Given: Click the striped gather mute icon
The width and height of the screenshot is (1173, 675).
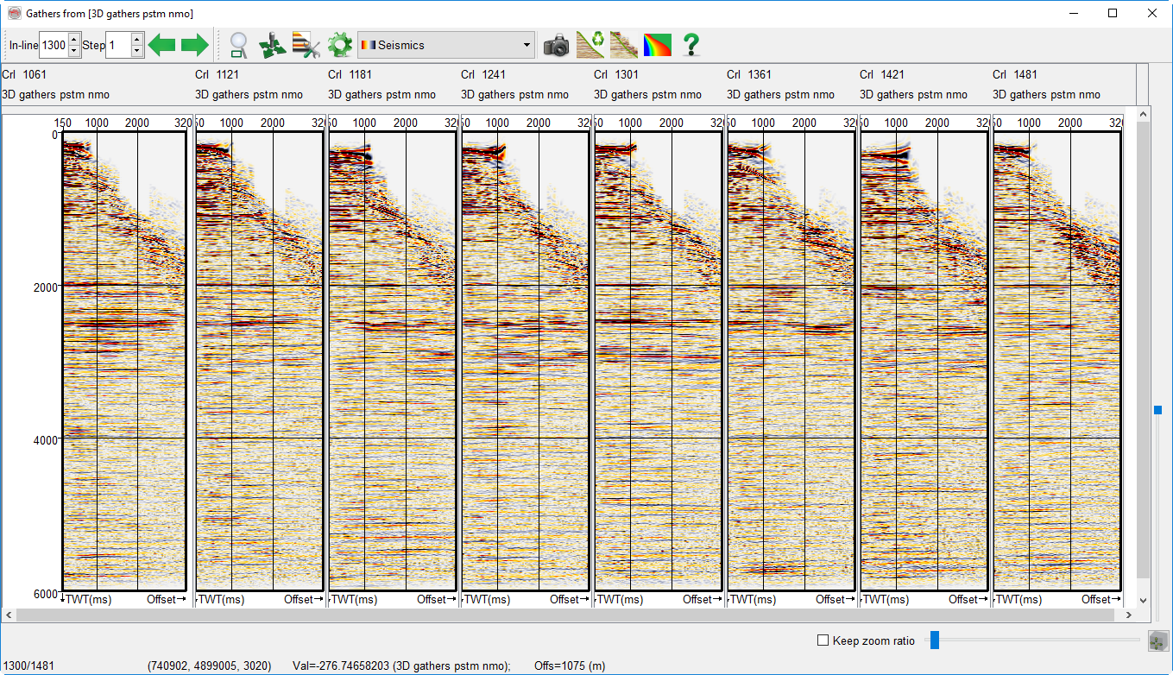Looking at the screenshot, I should pyautogui.click(x=624, y=45).
